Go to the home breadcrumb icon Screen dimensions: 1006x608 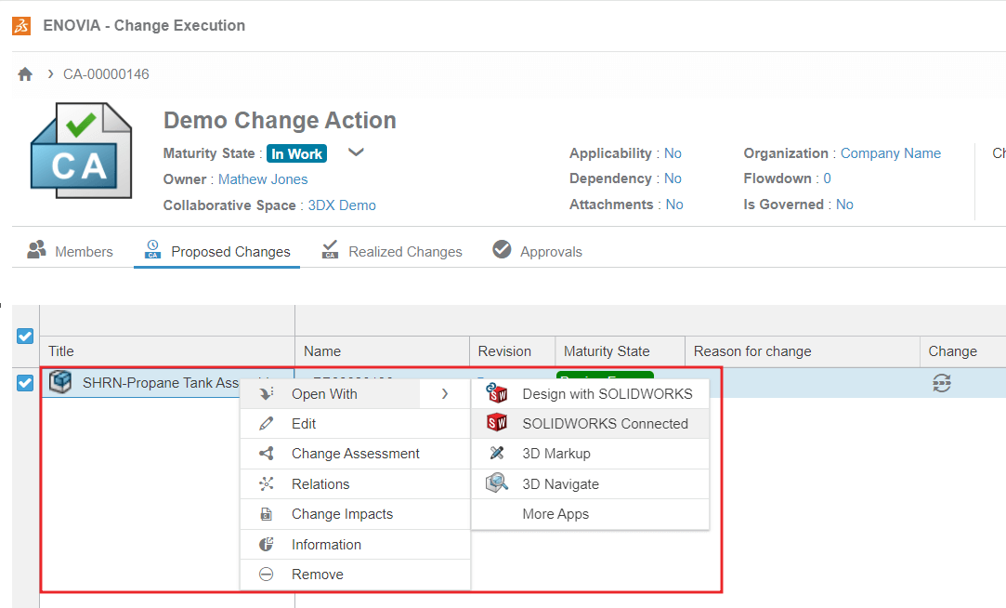tap(25, 74)
